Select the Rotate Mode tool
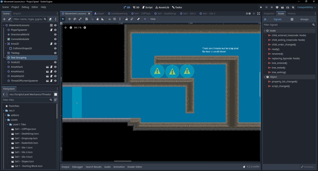318x171 pixels. 75,19
